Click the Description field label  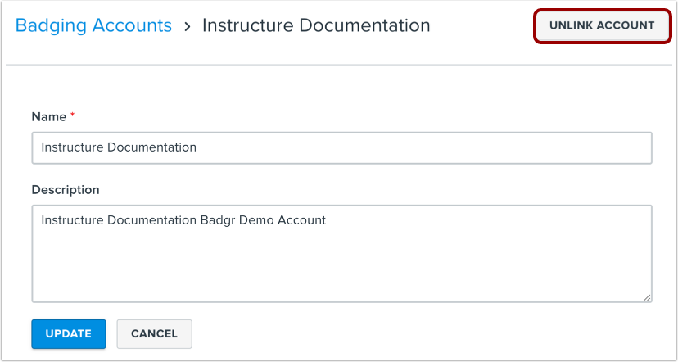(66, 189)
